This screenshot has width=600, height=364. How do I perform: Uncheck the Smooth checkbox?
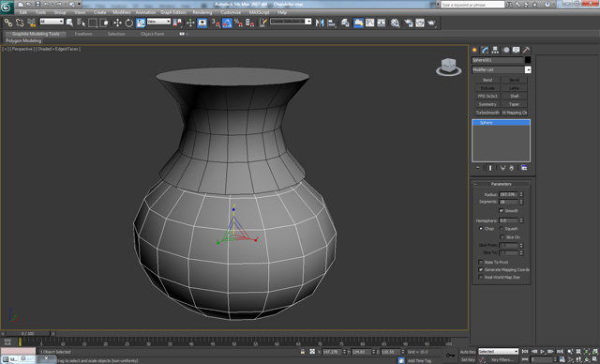coord(501,210)
